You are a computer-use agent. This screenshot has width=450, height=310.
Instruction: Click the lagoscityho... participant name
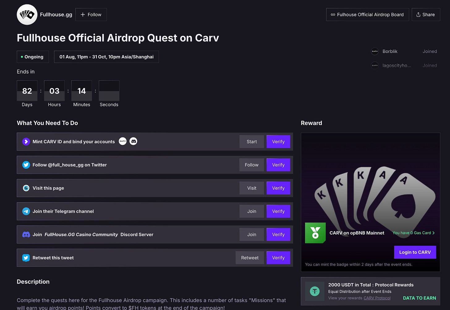397,65
